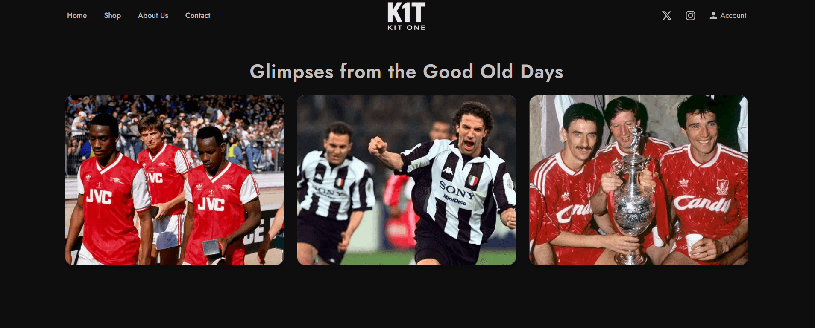Go to the Home page
This screenshot has width=815, height=328.
tap(77, 15)
